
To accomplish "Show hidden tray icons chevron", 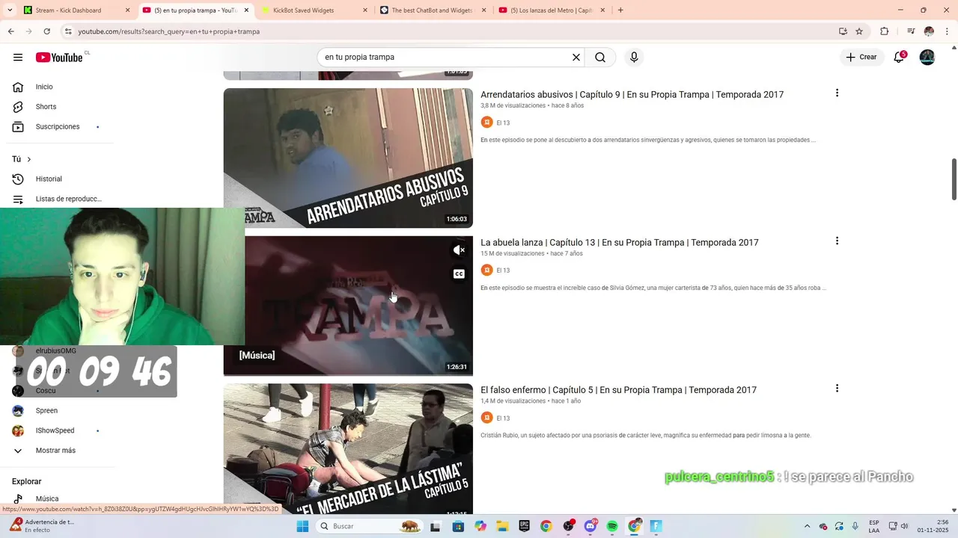I will (x=807, y=526).
